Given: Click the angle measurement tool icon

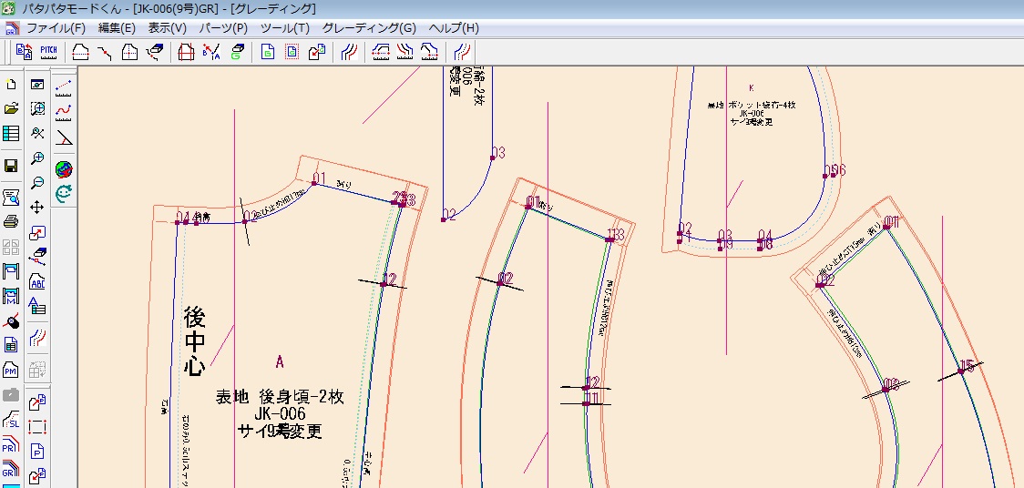Looking at the screenshot, I should pyautogui.click(x=64, y=138).
